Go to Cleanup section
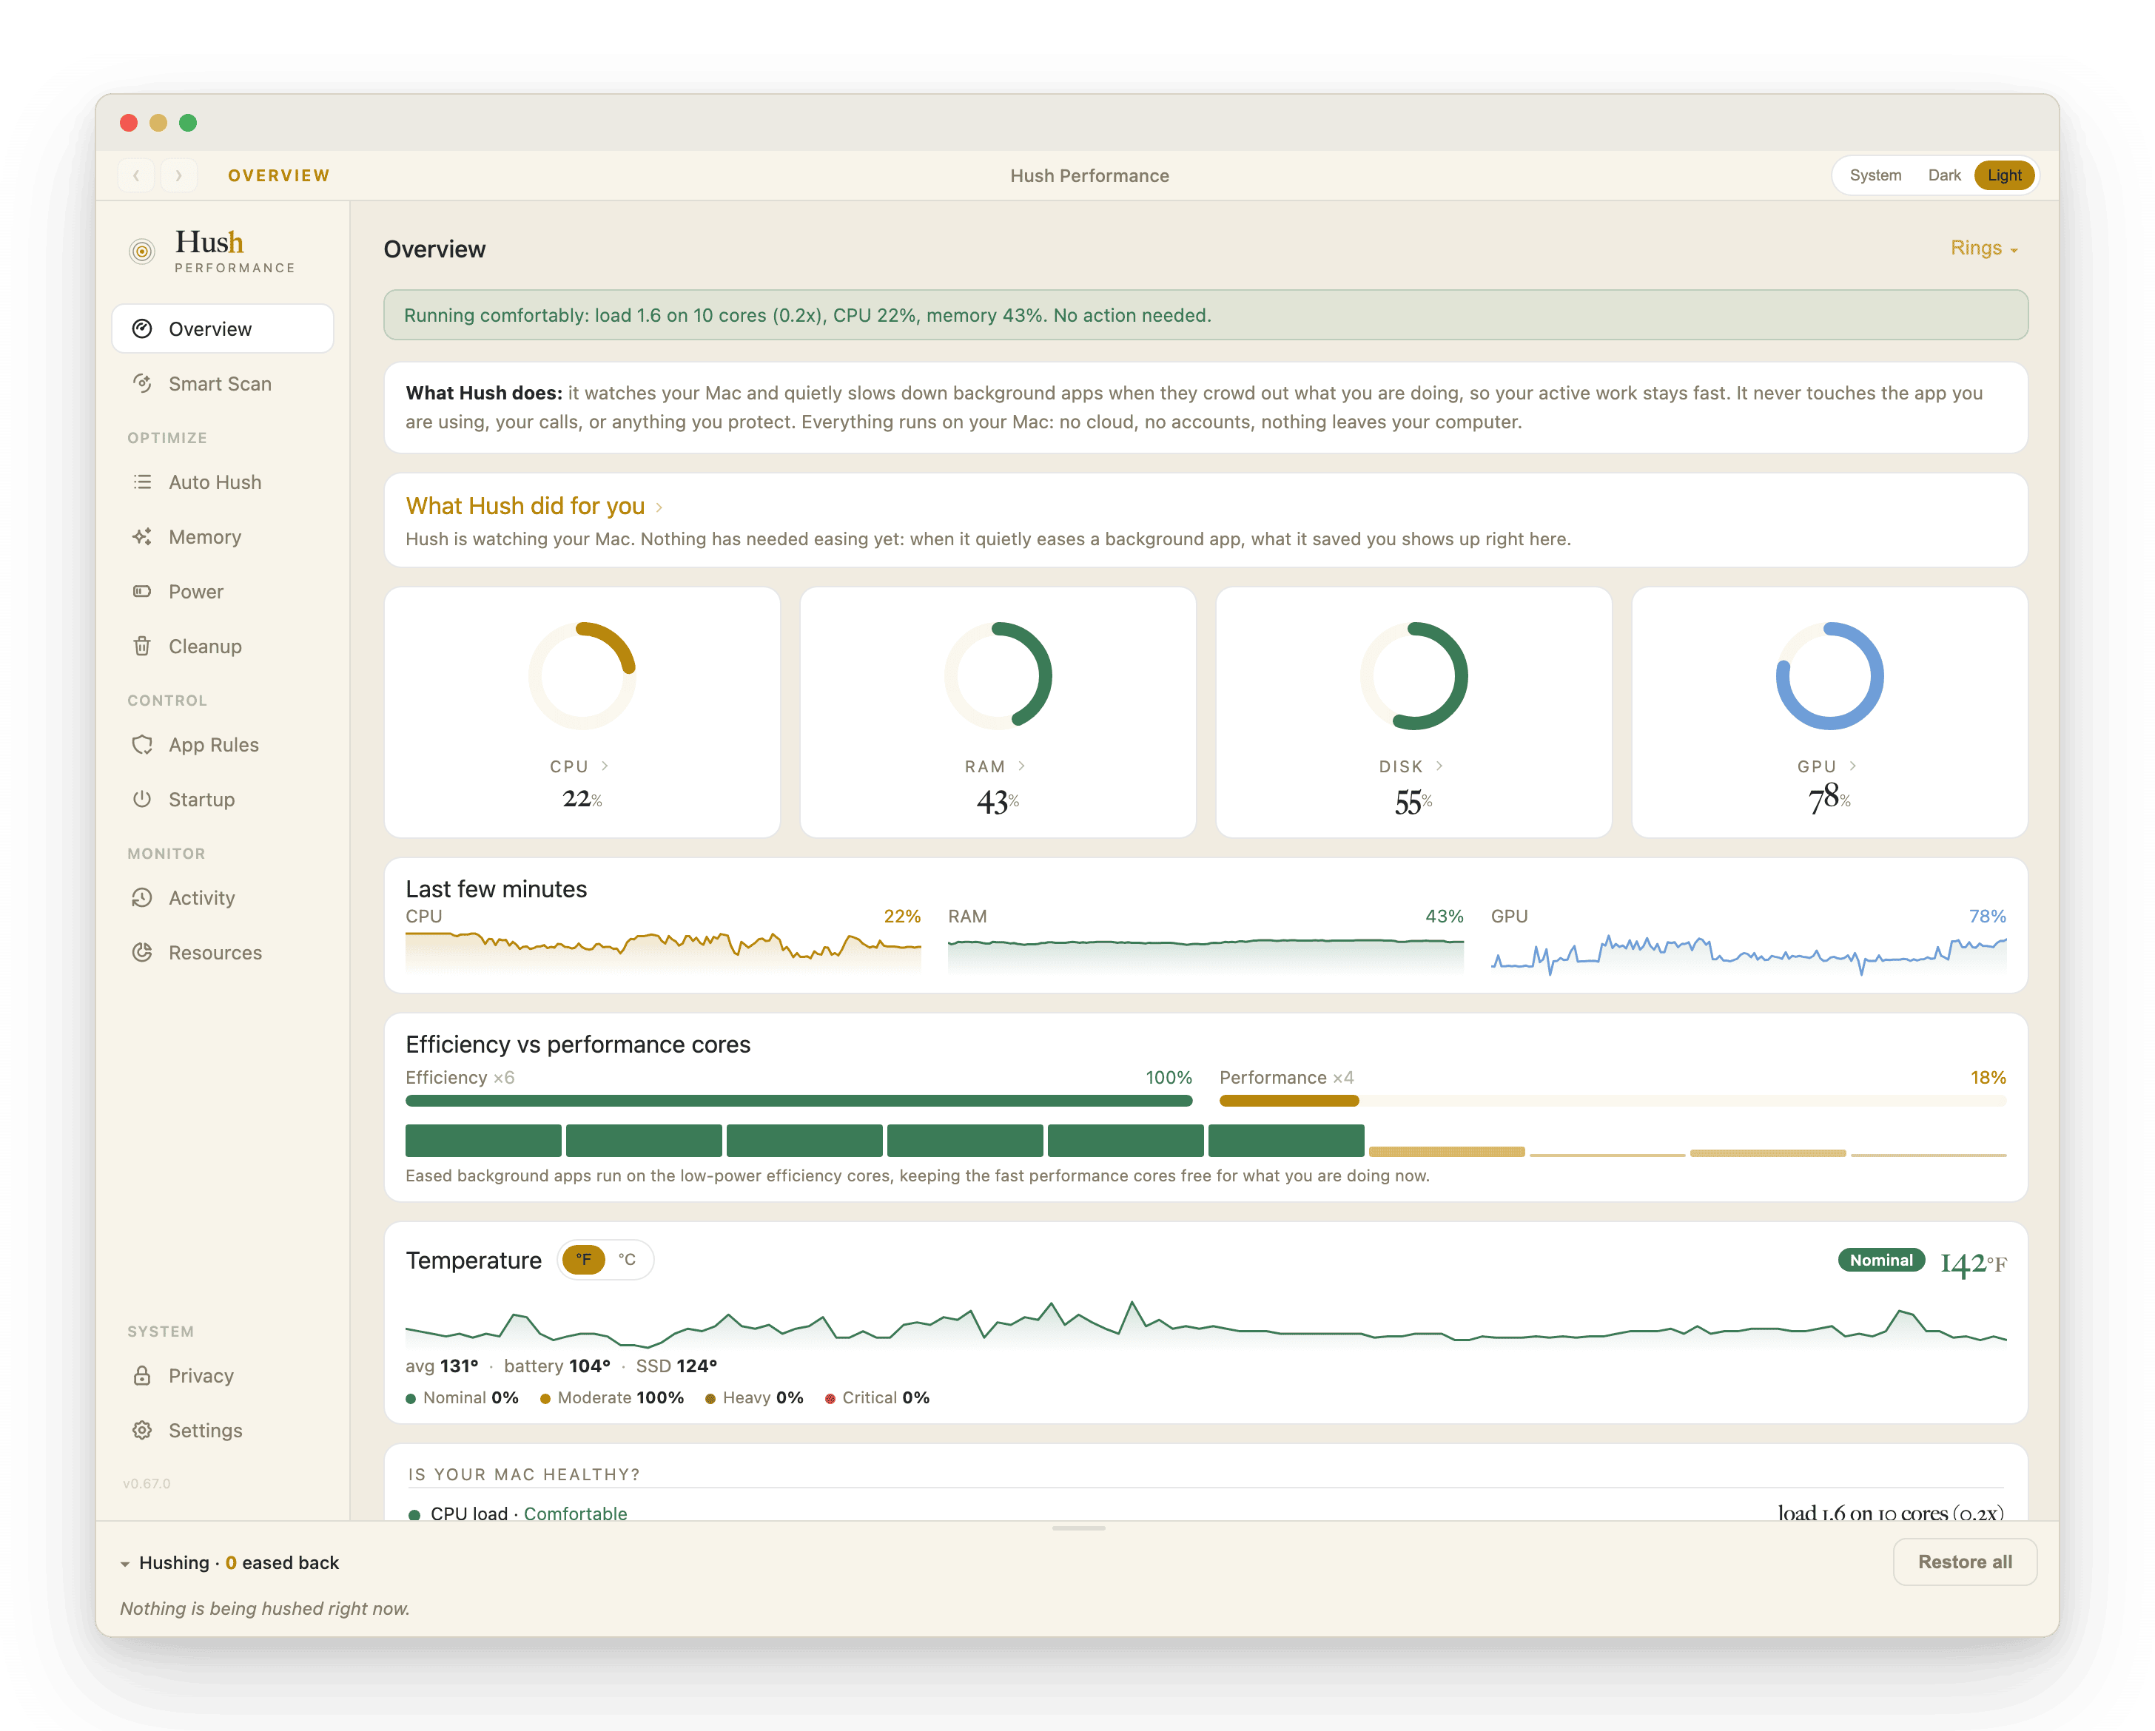 coord(223,647)
